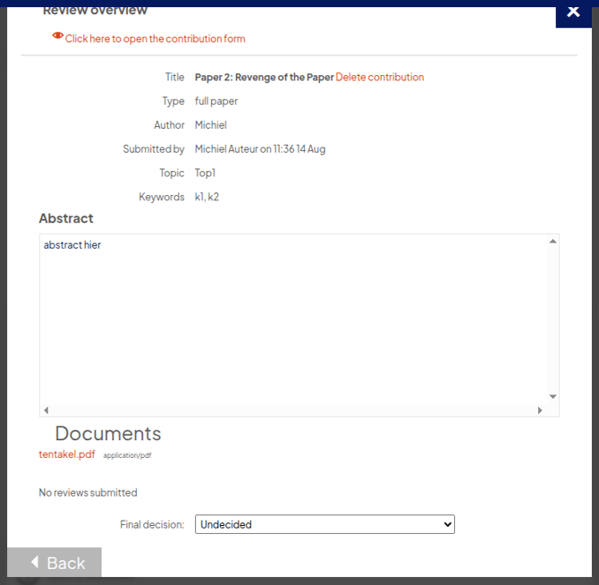Click 'Michiel Auteur on 11:36 14 Aug' text
Image resolution: width=599 pixels, height=585 pixels.
coord(260,149)
